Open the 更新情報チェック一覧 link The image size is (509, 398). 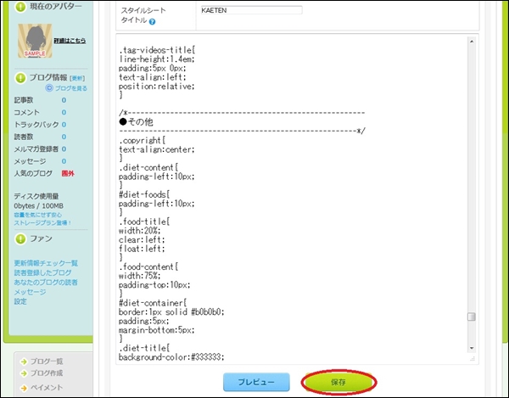coord(46,263)
